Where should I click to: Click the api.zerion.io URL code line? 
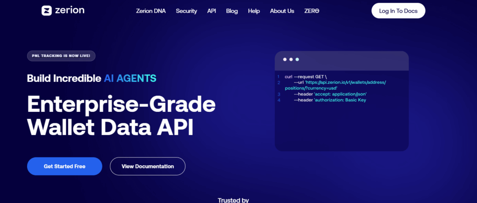(x=335, y=85)
